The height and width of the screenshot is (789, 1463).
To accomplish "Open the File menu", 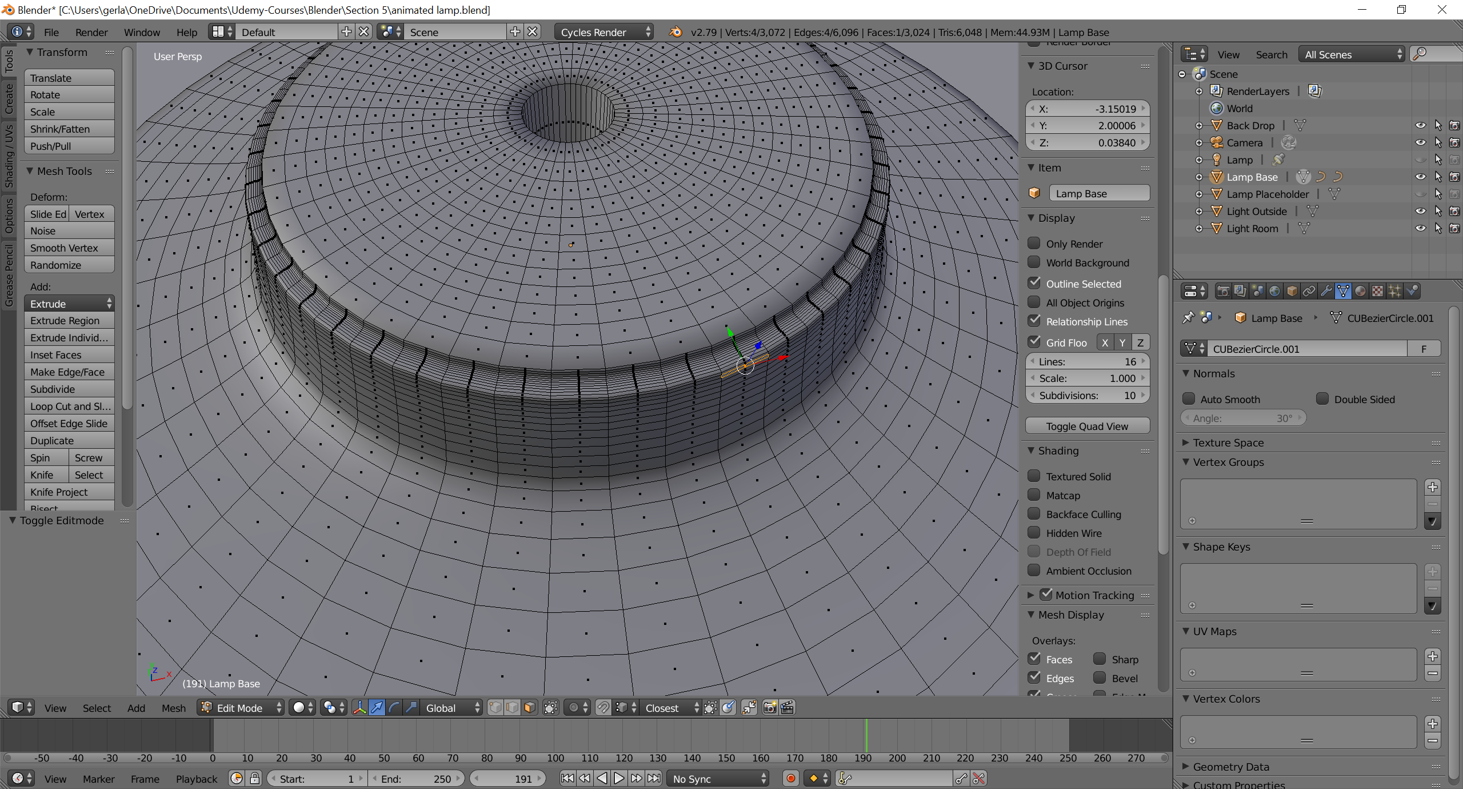I will 51,32.
